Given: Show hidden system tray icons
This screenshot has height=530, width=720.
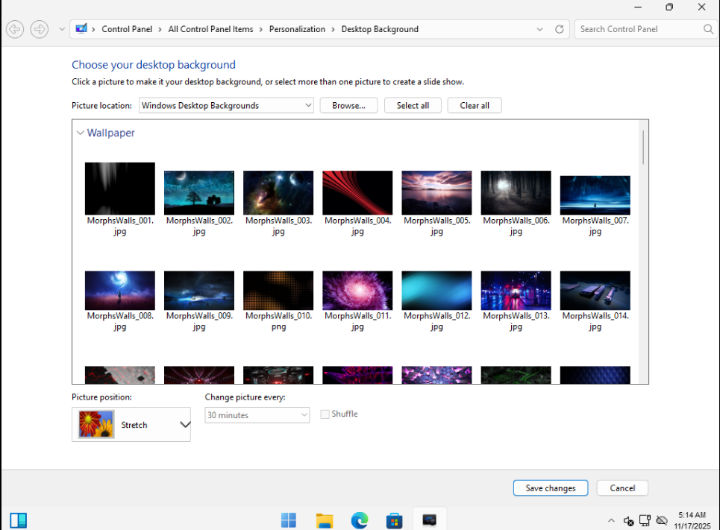Looking at the screenshot, I should click(611, 520).
